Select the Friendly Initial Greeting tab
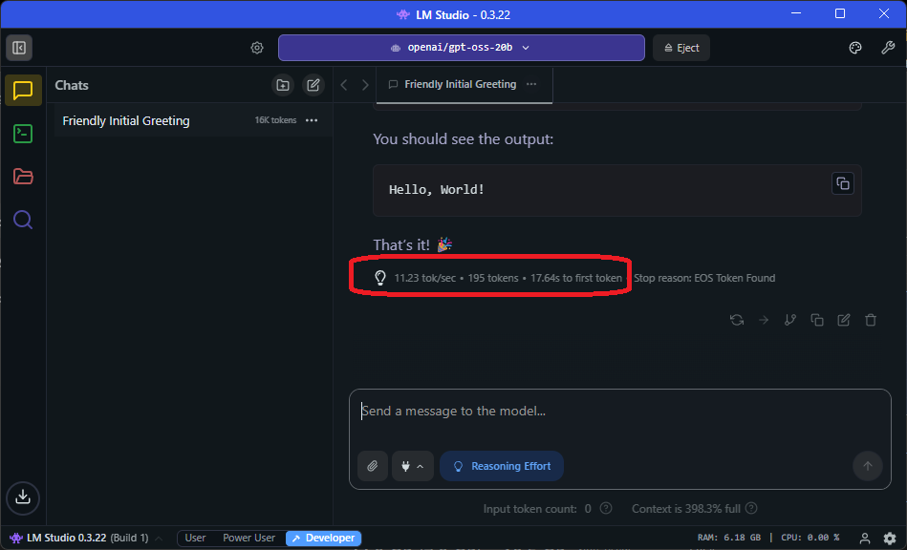The image size is (907, 550). [464, 85]
